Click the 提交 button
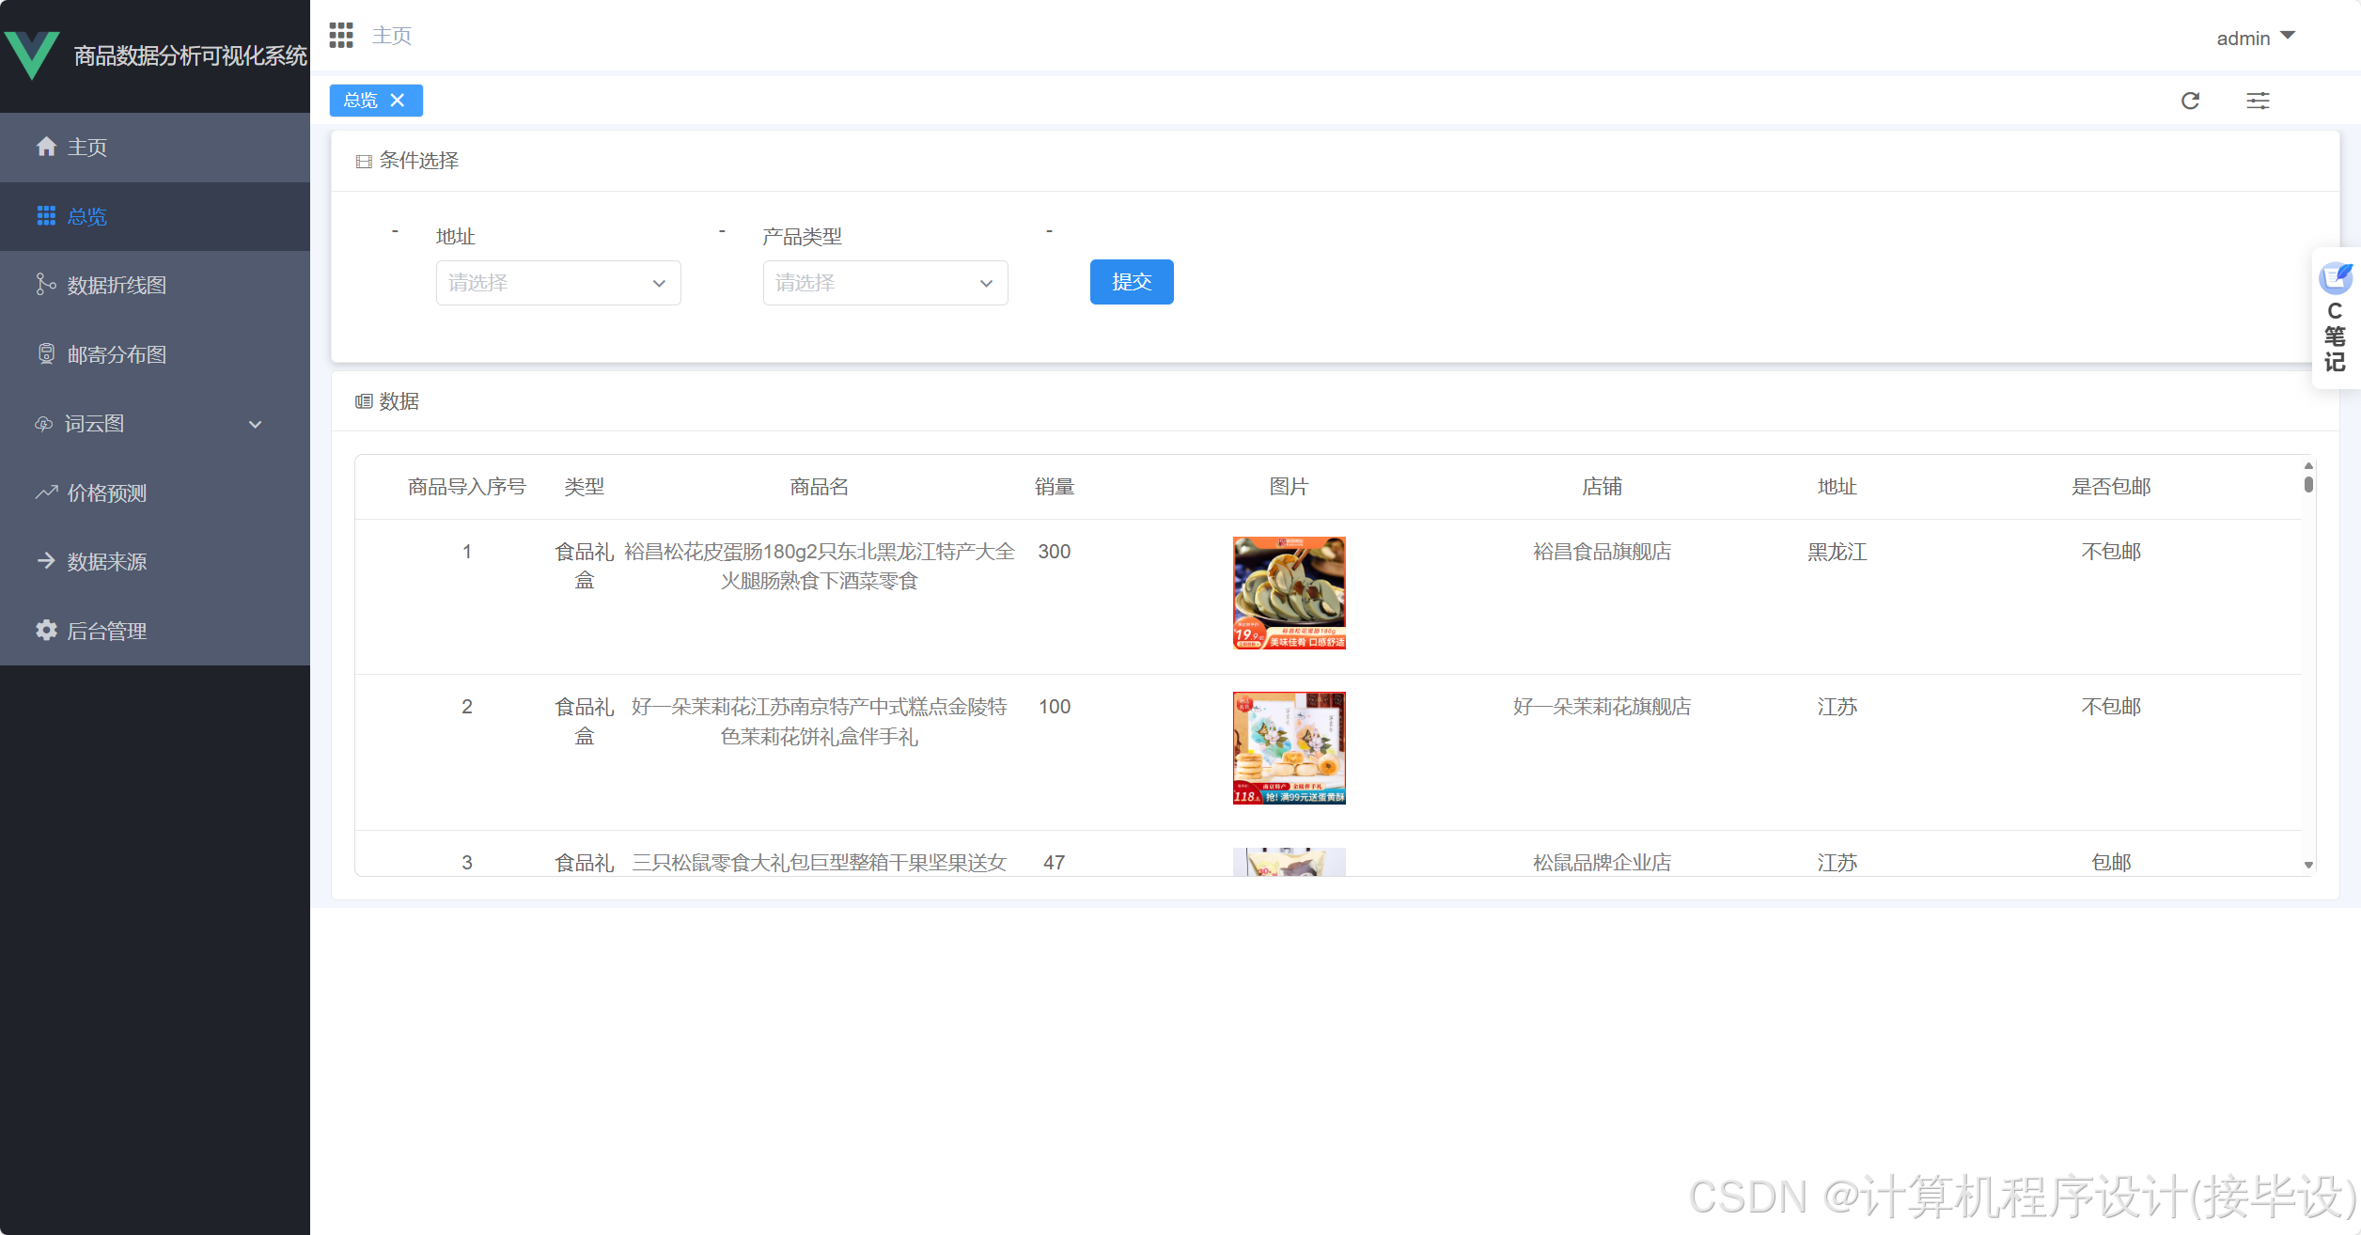 (x=1131, y=282)
